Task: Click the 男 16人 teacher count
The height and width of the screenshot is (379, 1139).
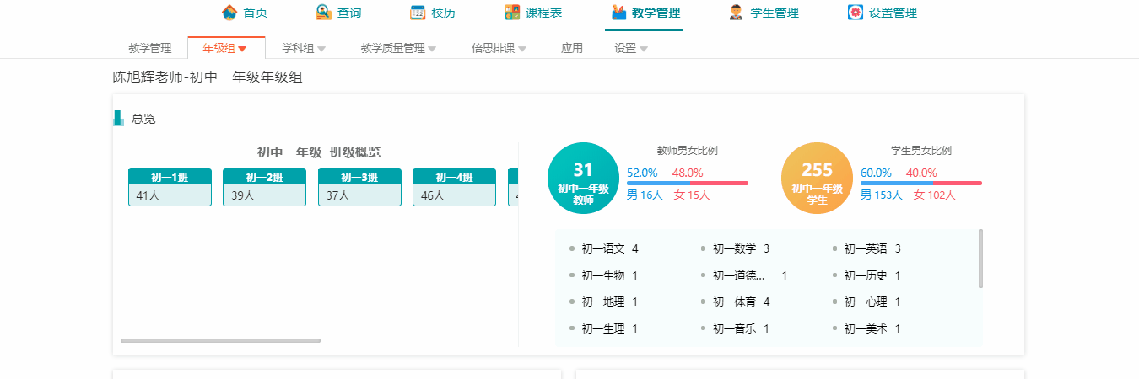Action: coord(645,195)
